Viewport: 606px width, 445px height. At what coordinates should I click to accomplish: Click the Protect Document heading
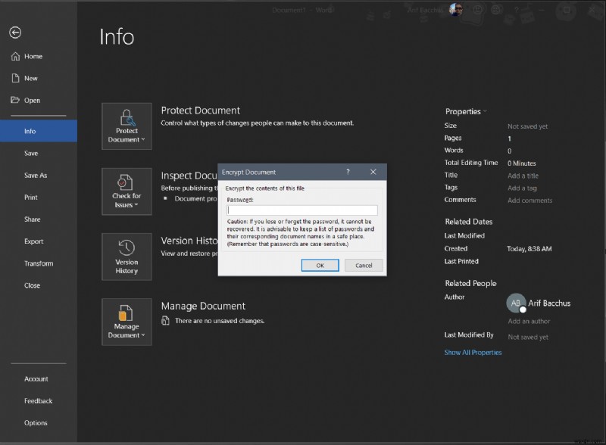pos(200,110)
